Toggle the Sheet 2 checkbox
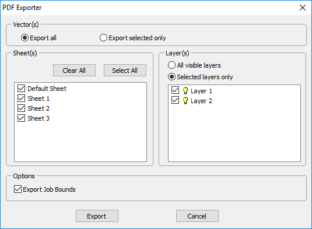 tap(22, 108)
